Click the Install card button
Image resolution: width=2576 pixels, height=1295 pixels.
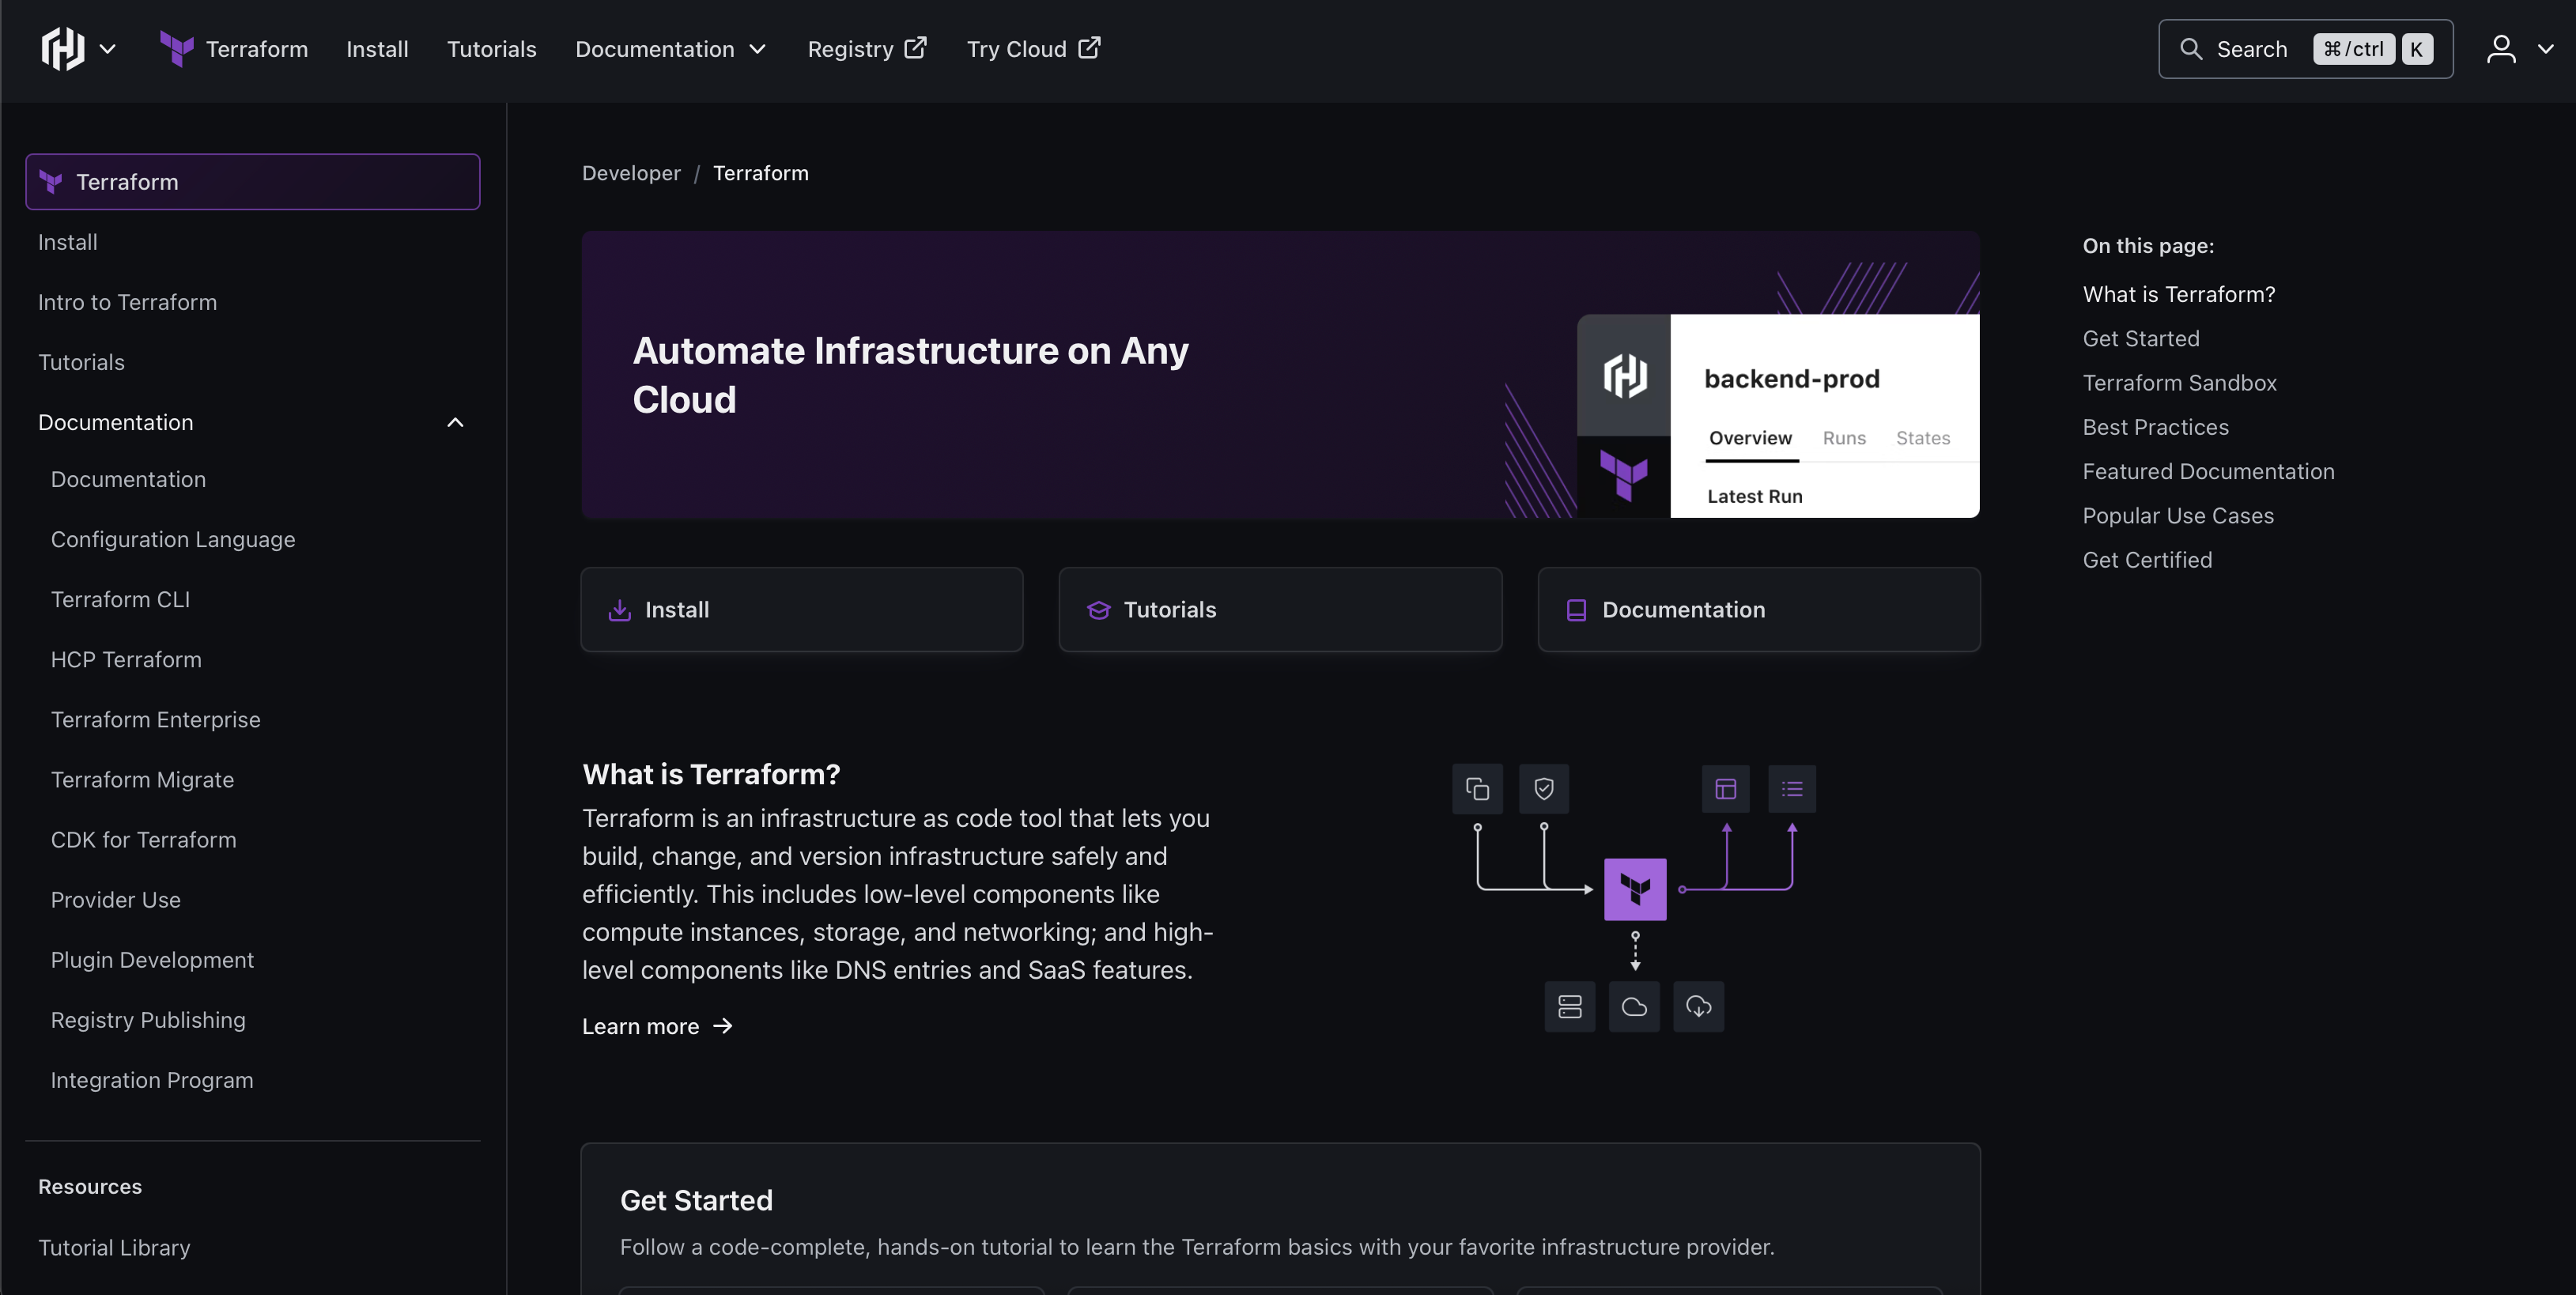tap(802, 609)
